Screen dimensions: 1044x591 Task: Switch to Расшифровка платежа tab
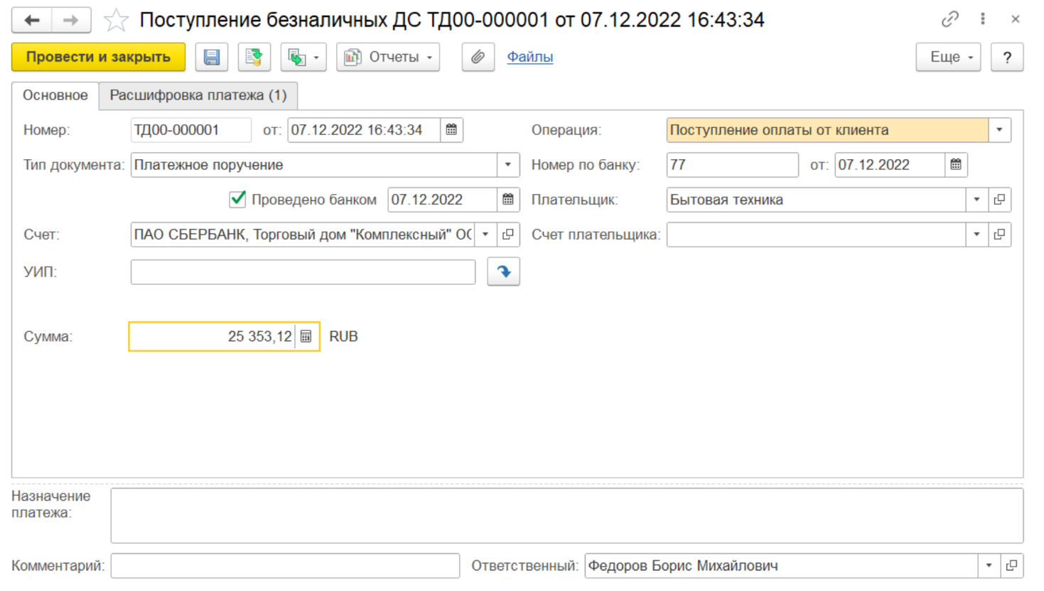pyautogui.click(x=198, y=95)
